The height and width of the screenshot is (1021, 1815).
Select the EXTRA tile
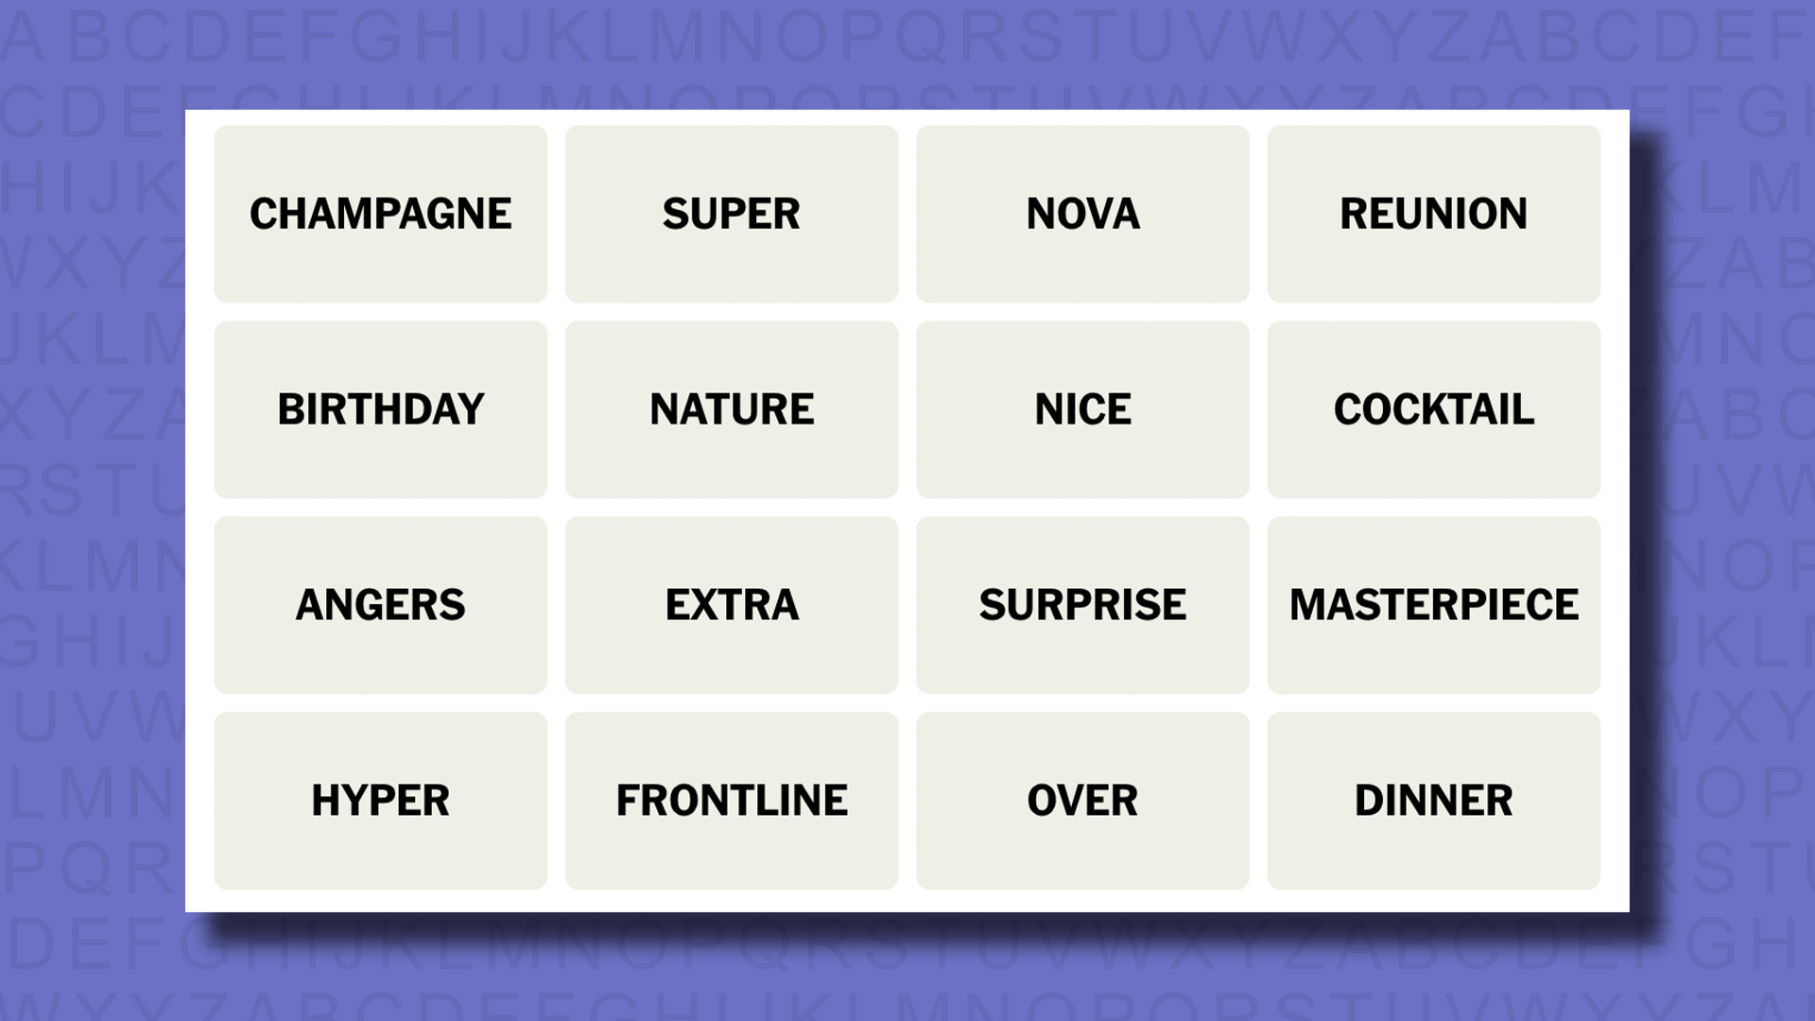pyautogui.click(x=731, y=603)
